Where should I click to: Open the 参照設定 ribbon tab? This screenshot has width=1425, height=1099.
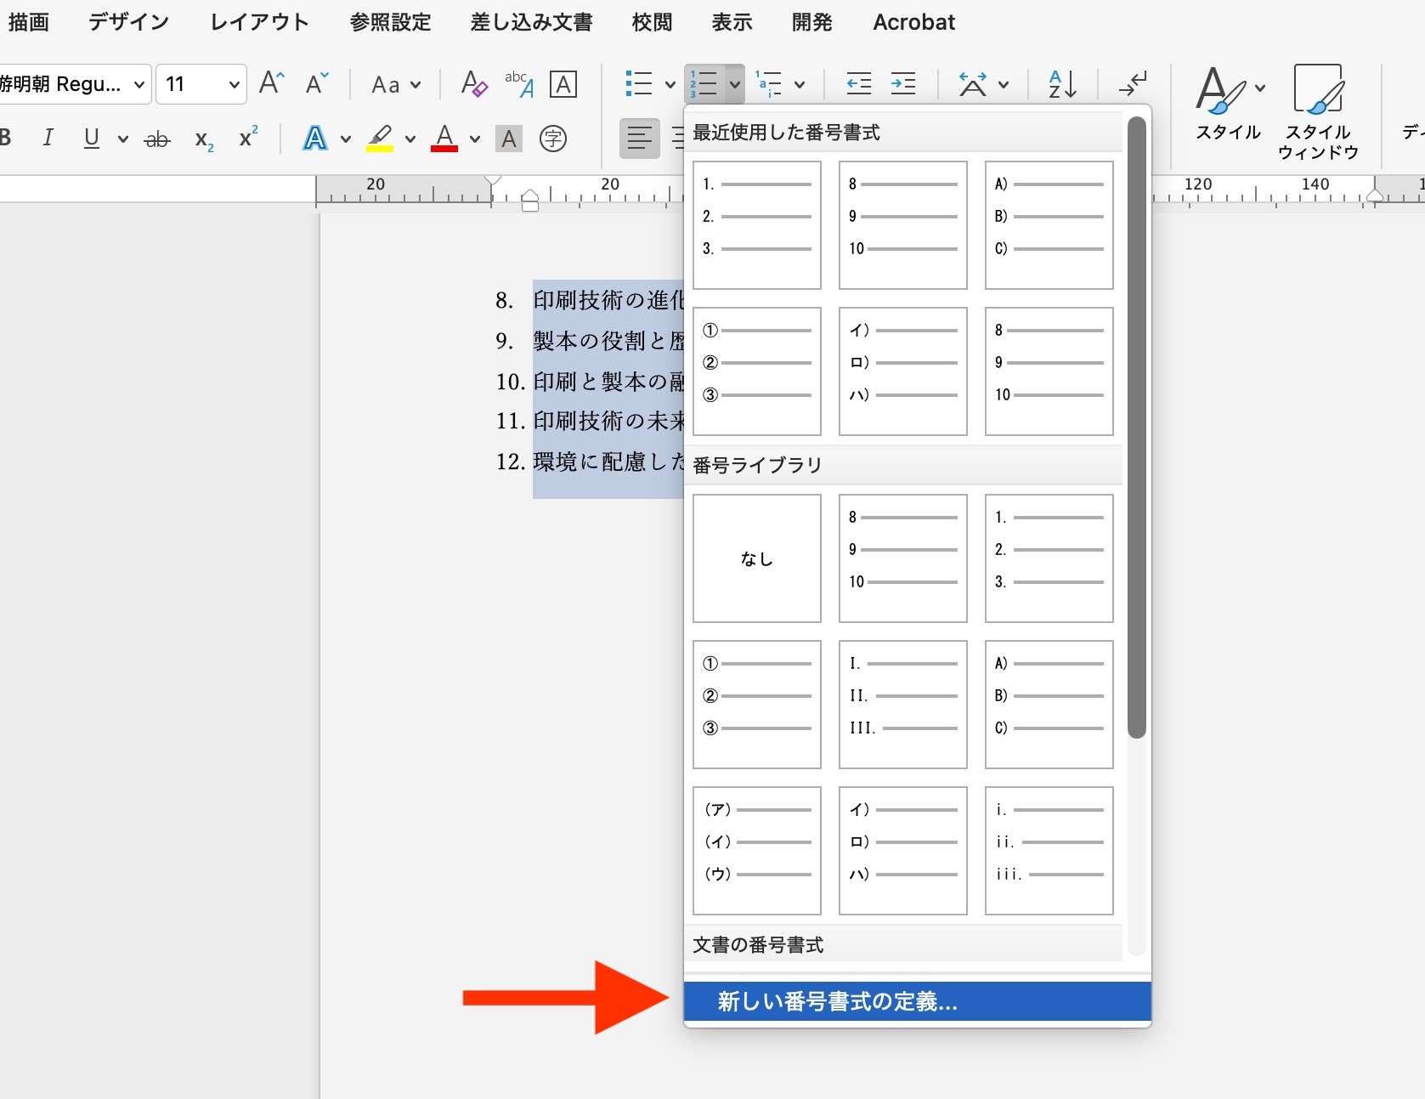pyautogui.click(x=391, y=22)
